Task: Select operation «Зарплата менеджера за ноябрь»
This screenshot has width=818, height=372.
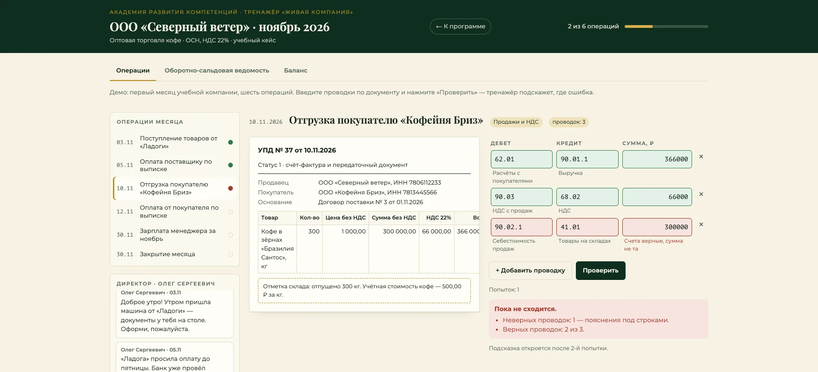Action: coord(175,235)
